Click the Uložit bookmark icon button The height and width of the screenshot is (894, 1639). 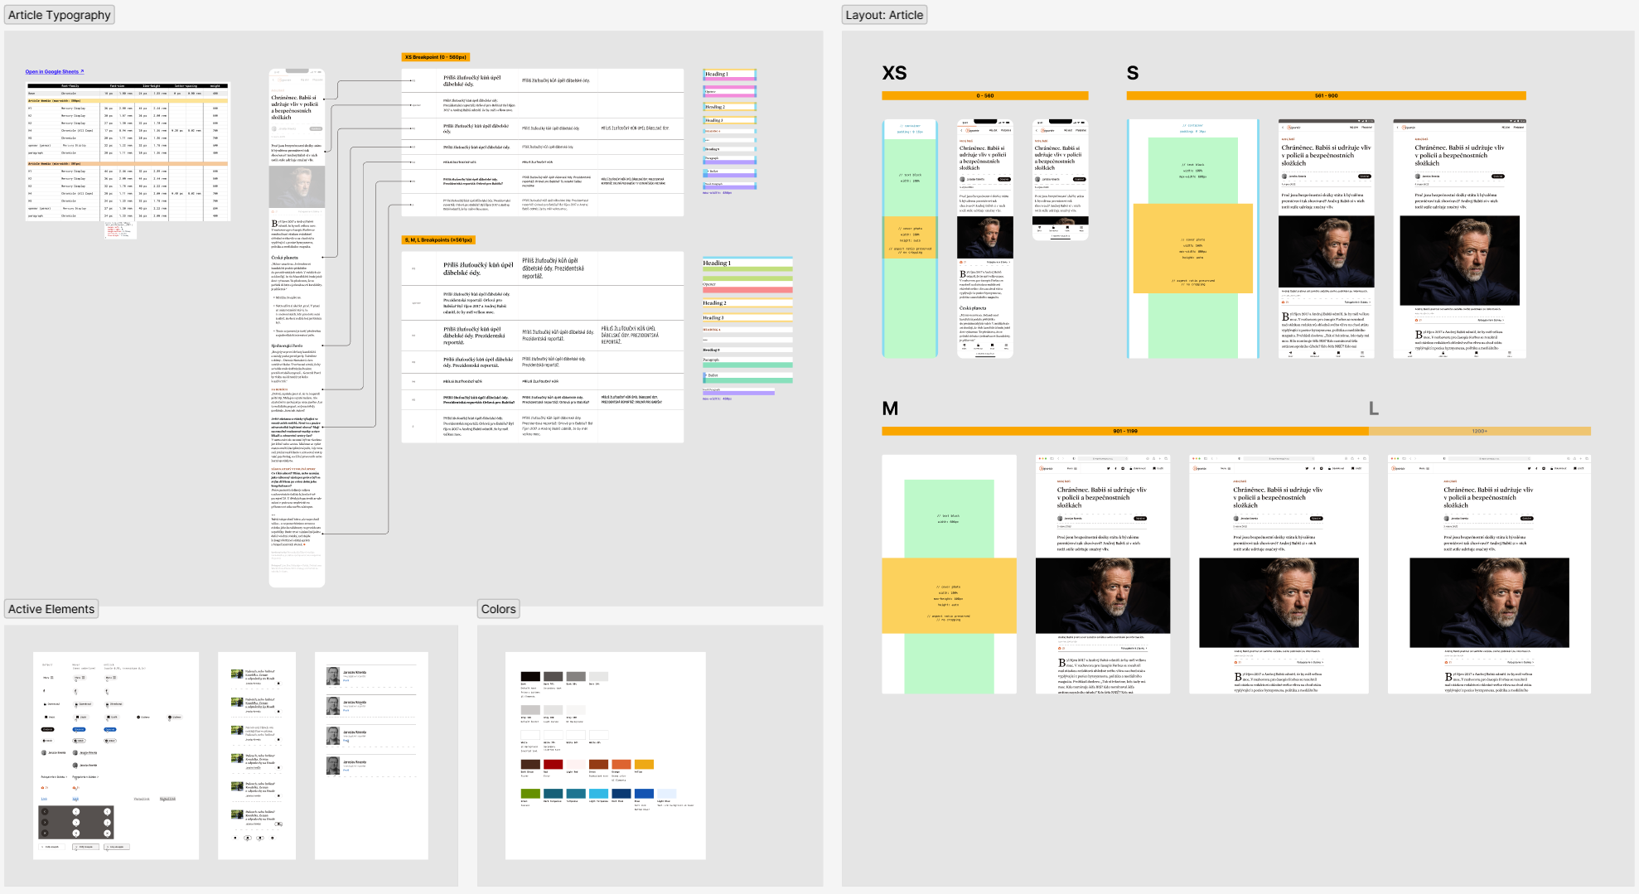(48, 717)
